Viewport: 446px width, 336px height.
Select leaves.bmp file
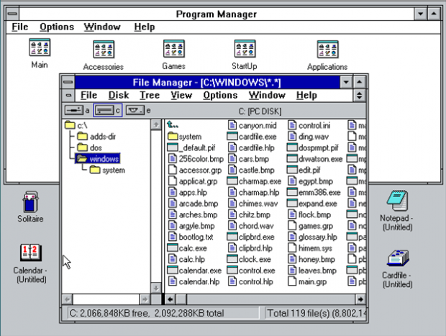point(312,271)
